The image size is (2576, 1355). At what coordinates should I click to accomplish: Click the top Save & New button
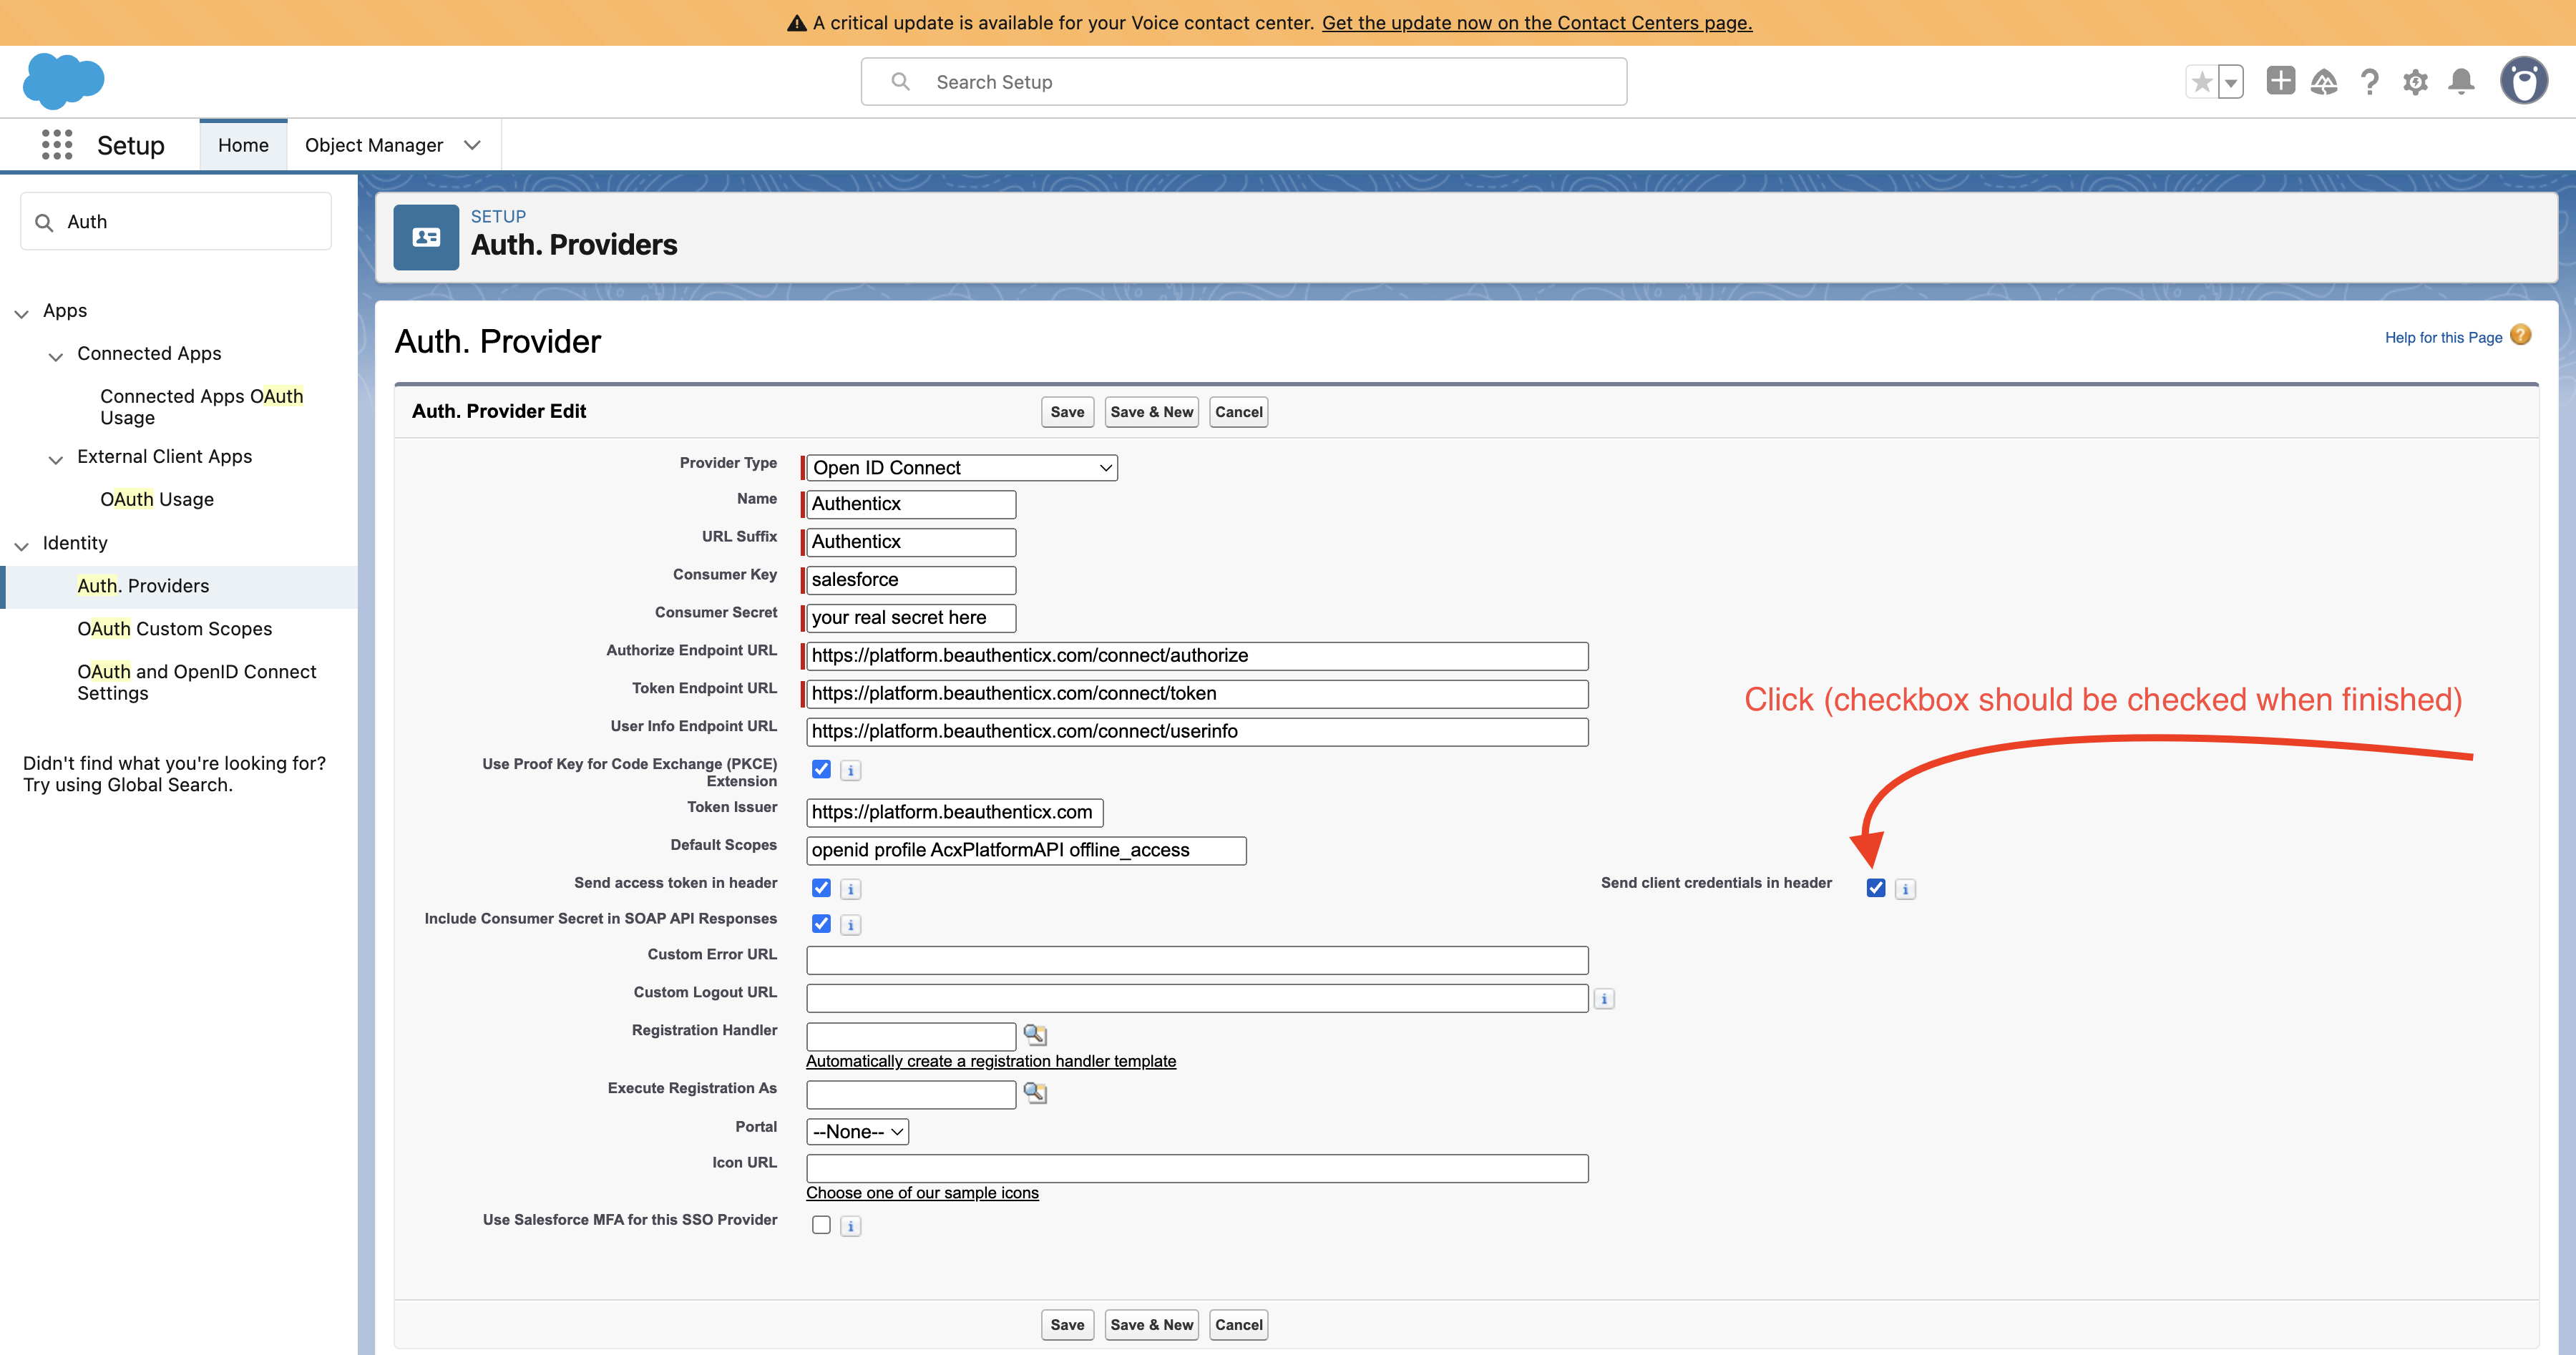pyautogui.click(x=1152, y=412)
